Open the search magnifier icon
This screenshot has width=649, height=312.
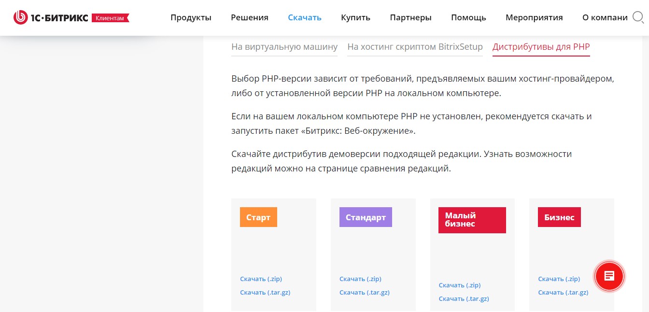[638, 18]
